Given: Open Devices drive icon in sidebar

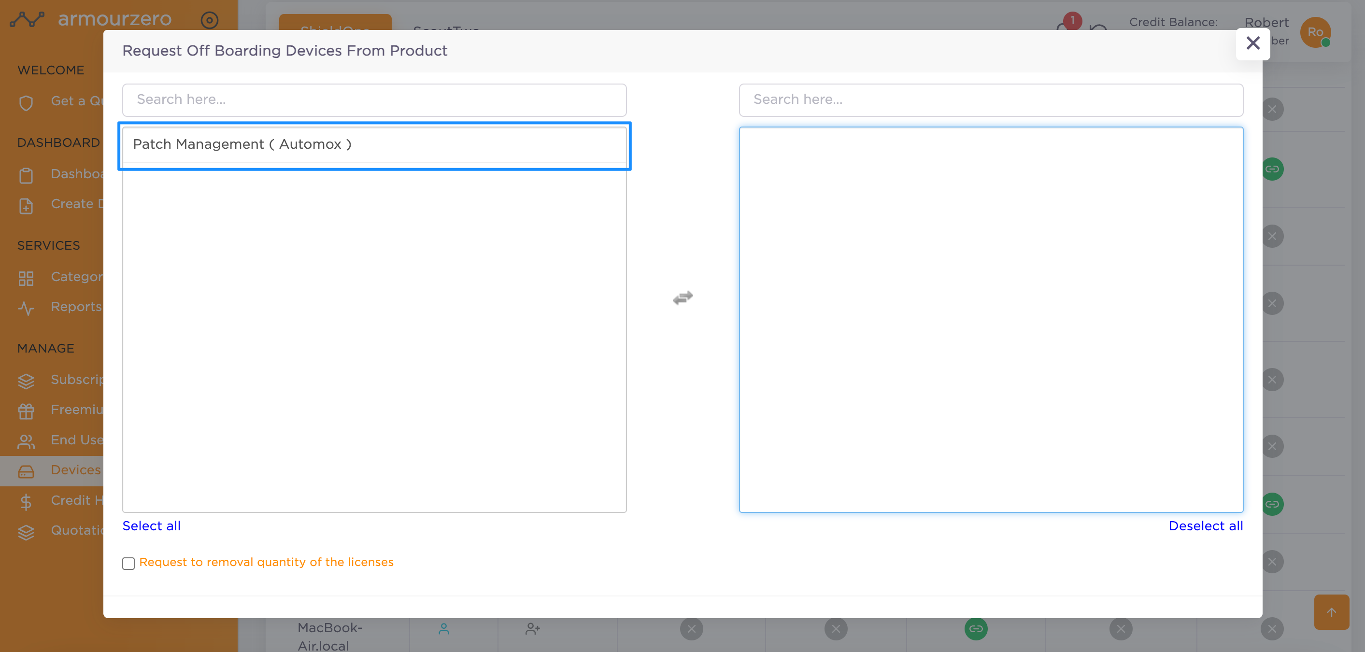Looking at the screenshot, I should pyautogui.click(x=26, y=471).
